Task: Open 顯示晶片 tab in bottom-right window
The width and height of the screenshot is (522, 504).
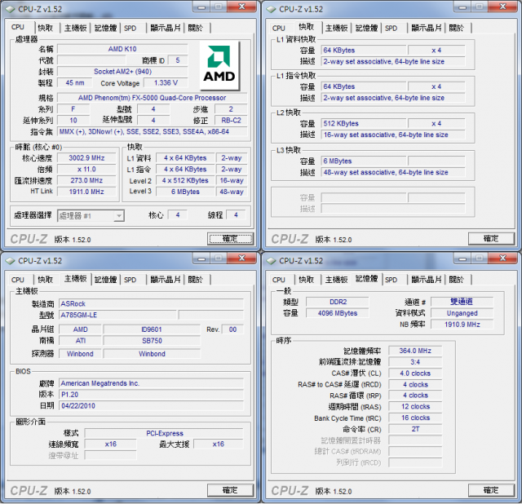Action: (x=427, y=280)
